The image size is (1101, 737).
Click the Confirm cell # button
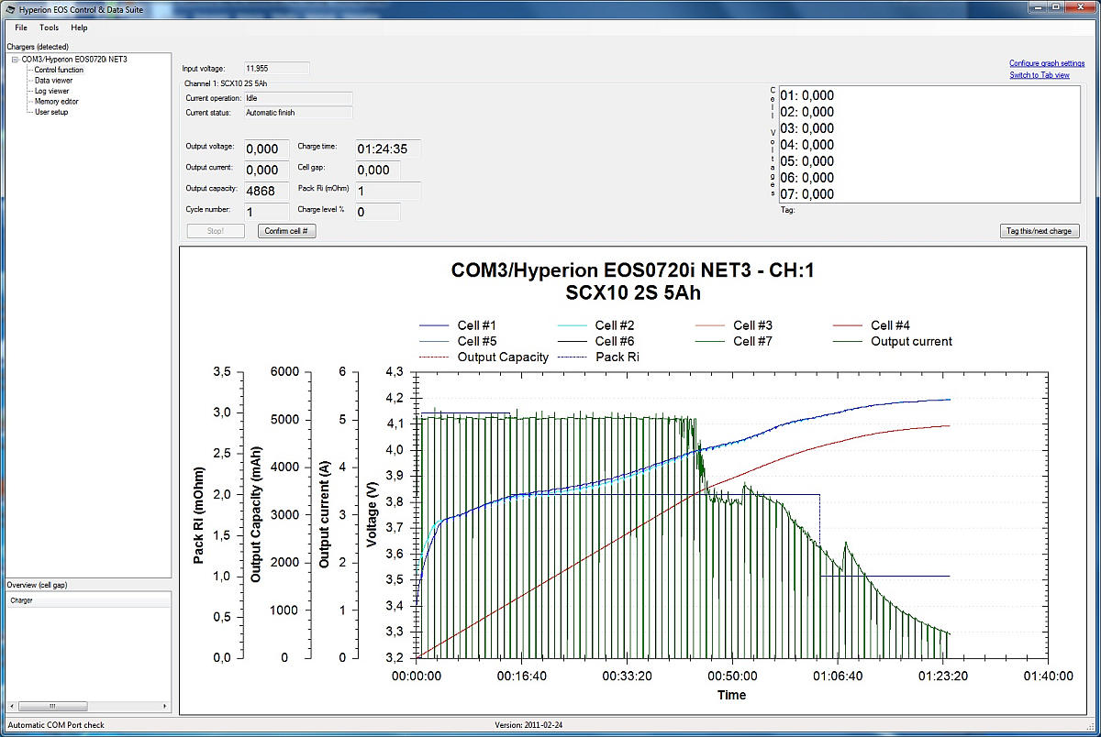287,231
